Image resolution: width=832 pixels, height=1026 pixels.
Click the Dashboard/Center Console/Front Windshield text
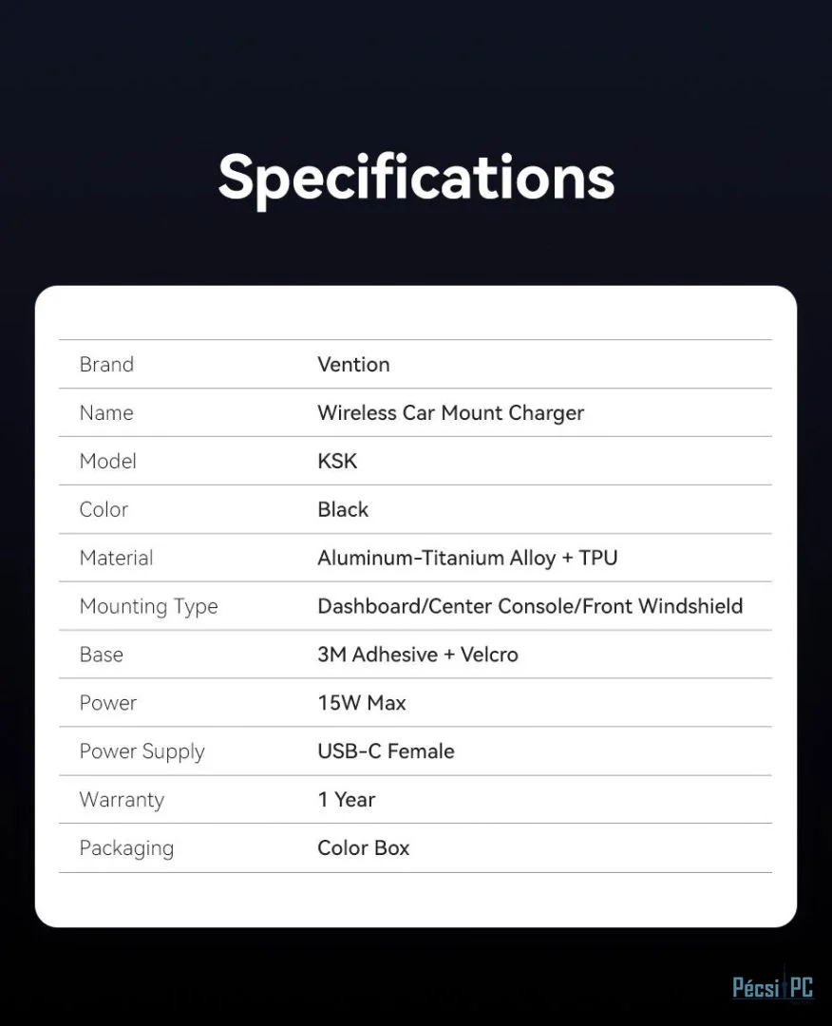click(x=530, y=606)
